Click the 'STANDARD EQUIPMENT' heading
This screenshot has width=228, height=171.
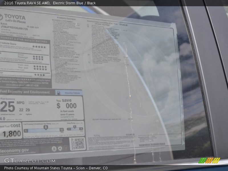point(66,18)
